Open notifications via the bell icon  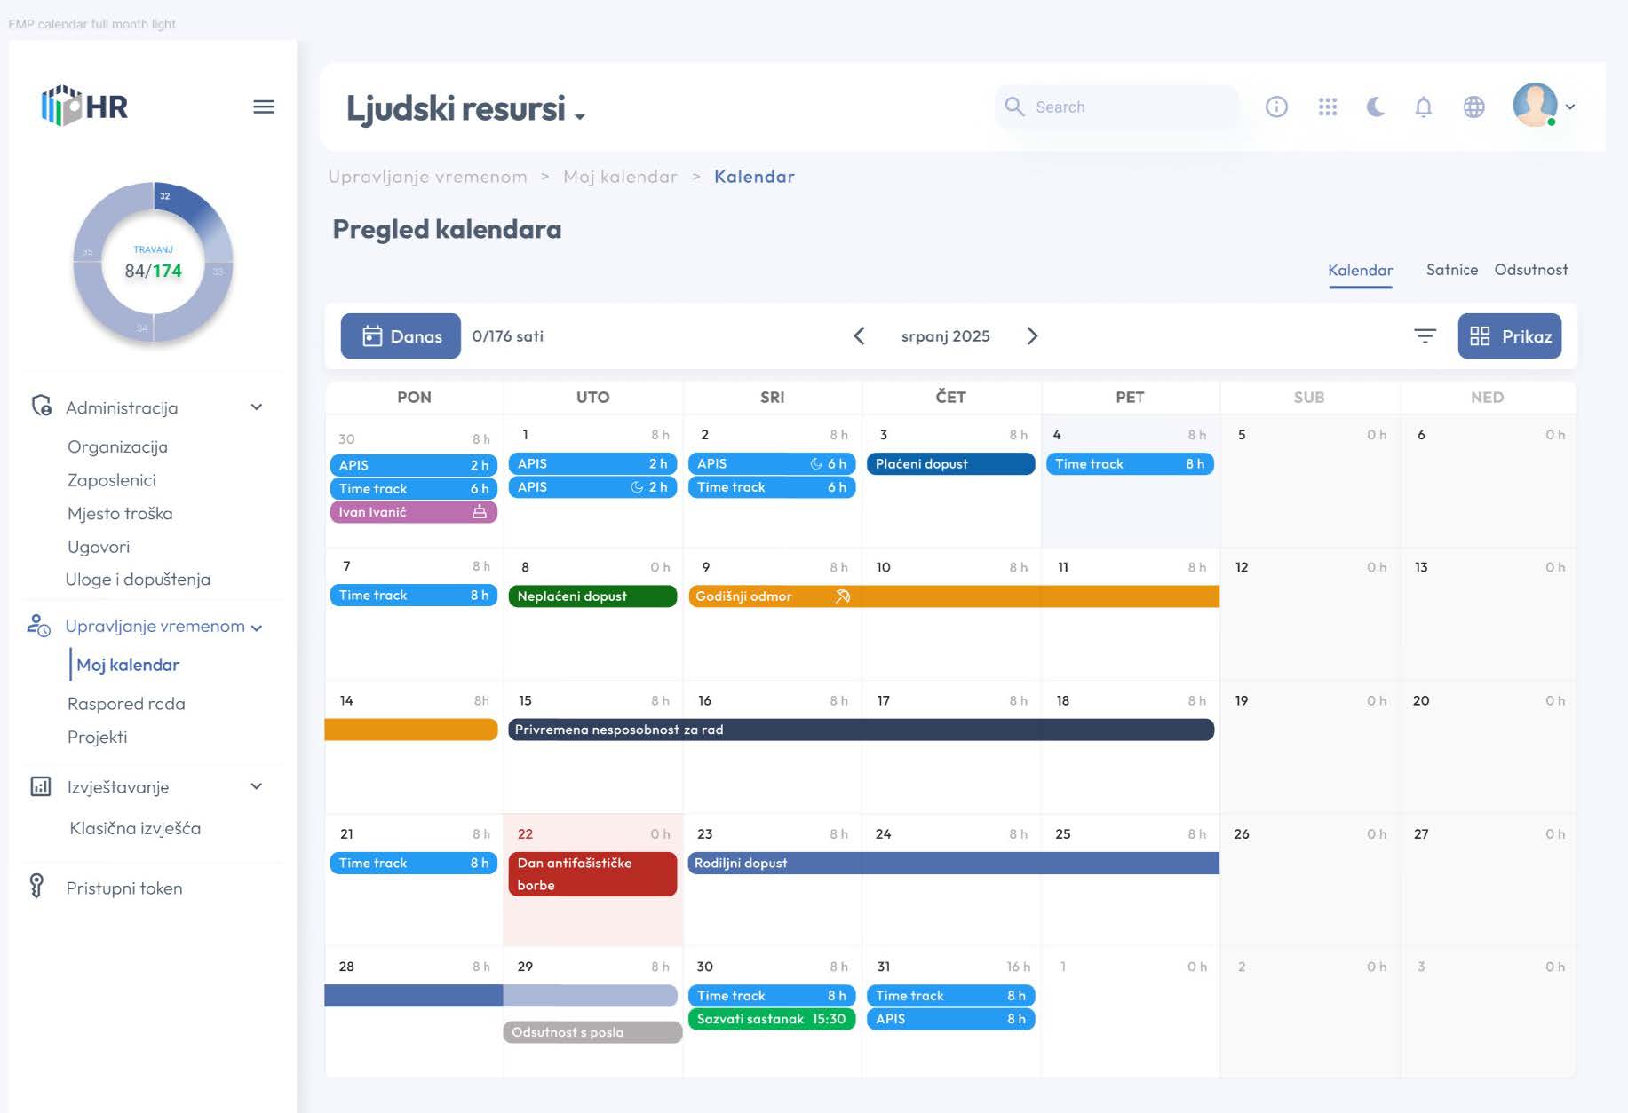1425,107
